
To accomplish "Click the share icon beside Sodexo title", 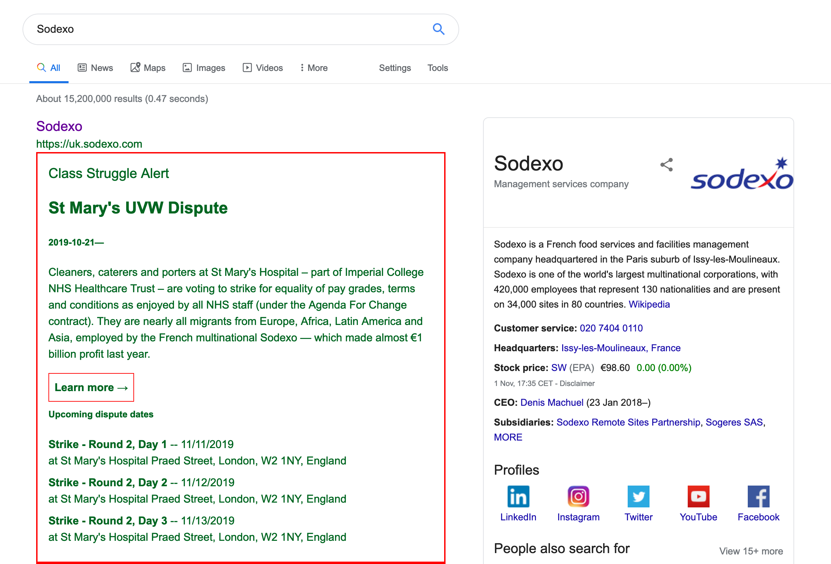I will [x=666, y=165].
